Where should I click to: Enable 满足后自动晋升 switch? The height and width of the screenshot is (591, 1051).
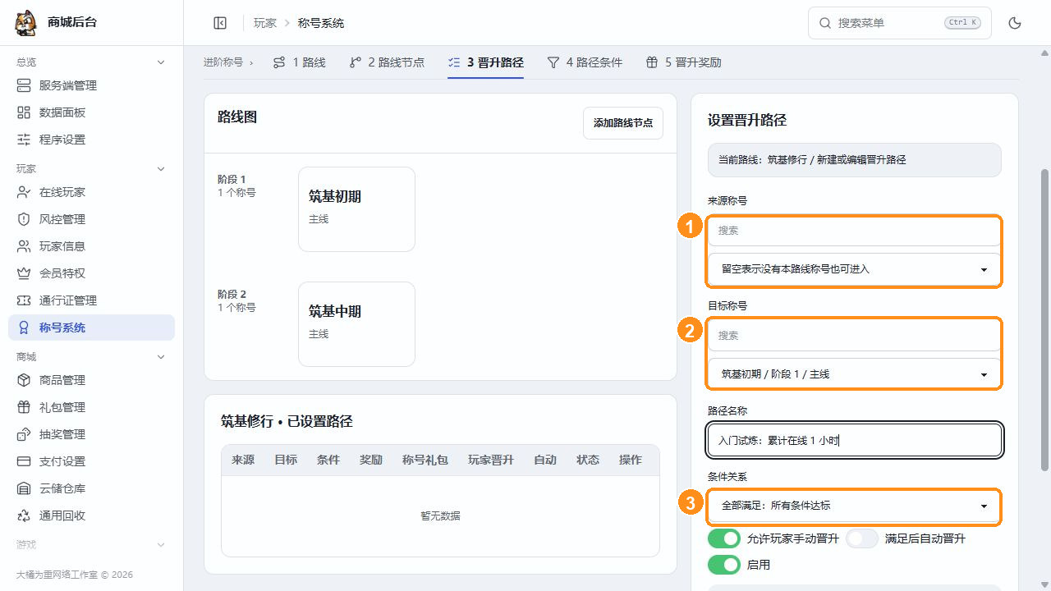click(x=862, y=538)
